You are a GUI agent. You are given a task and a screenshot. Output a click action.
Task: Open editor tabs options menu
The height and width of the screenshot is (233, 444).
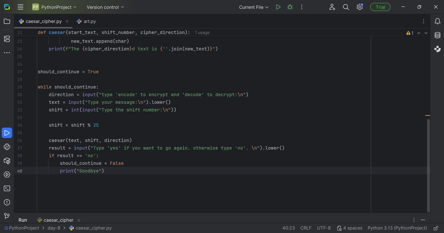pyautogui.click(x=424, y=21)
